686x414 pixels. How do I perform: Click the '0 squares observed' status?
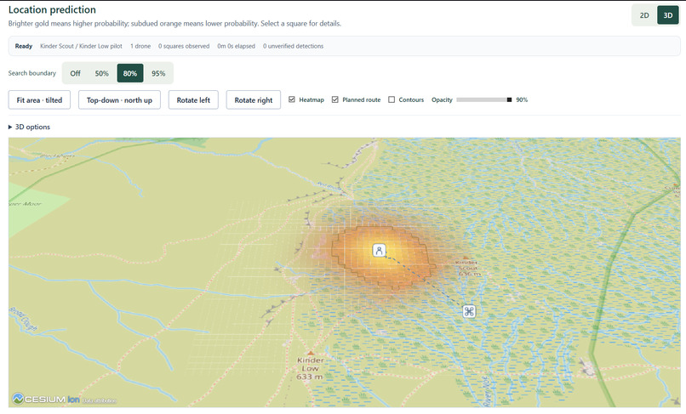coord(184,46)
